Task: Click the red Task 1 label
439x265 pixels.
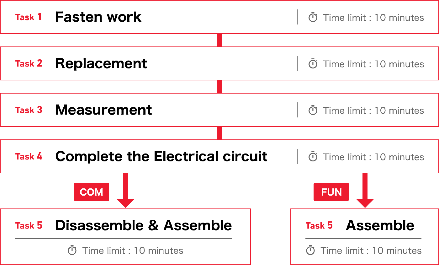Action: click(29, 17)
